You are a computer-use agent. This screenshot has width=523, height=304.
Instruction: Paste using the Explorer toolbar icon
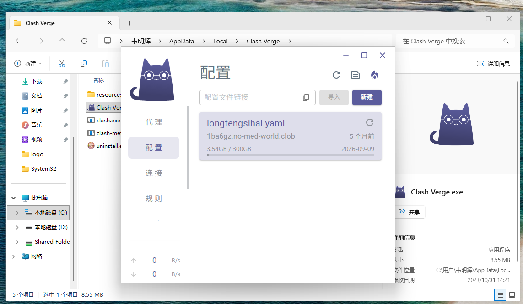click(x=106, y=63)
